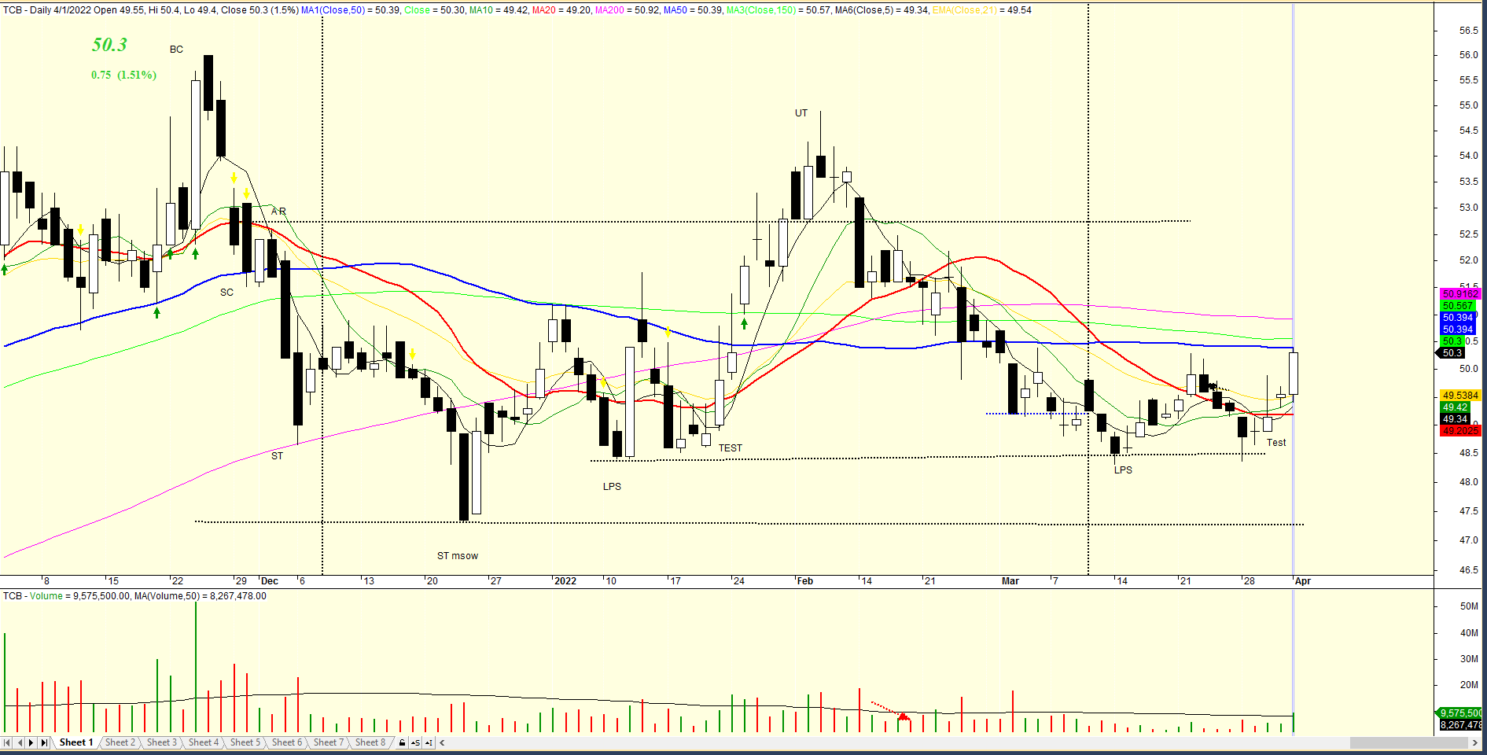Click the magenta 50.9162 MA200 price label
Image resolution: width=1487 pixels, height=755 pixels.
[x=1460, y=293]
